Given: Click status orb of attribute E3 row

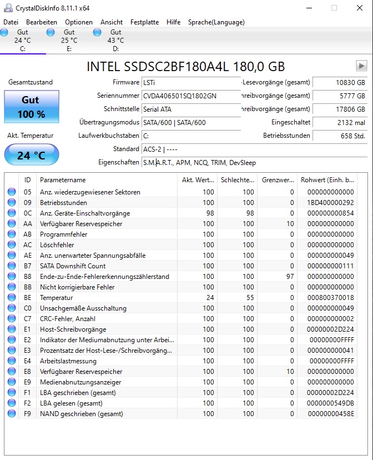Looking at the screenshot, I should coord(12,351).
